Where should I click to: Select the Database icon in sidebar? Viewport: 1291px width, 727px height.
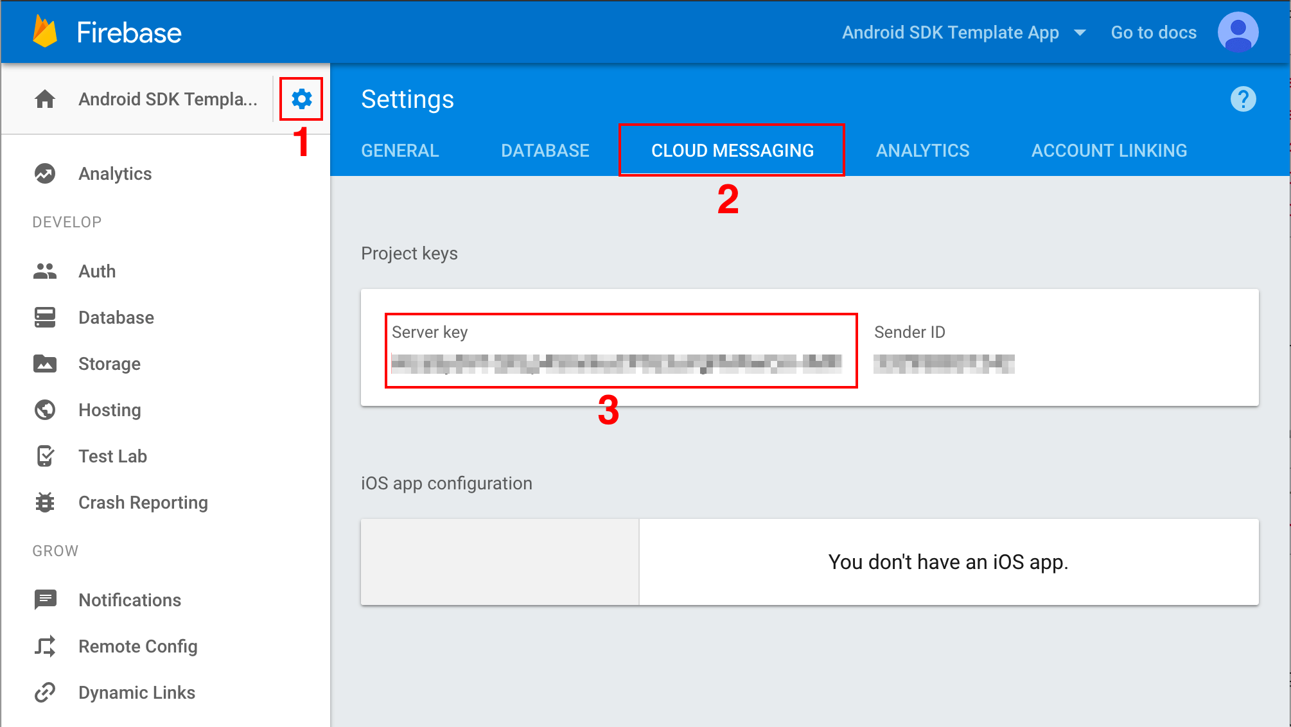[x=44, y=317]
